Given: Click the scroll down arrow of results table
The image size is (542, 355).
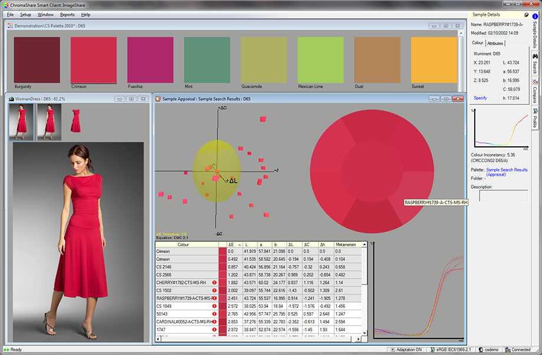Looking at the screenshot, I should (364, 333).
